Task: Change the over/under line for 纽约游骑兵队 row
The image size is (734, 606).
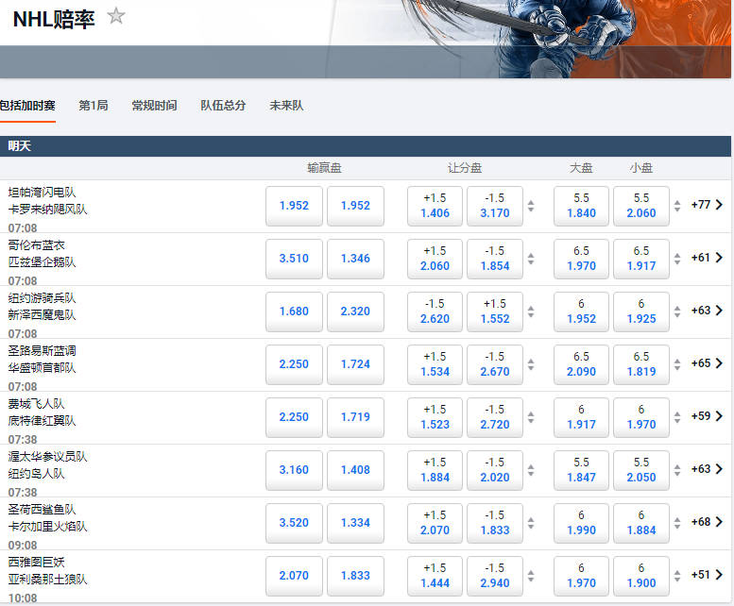Action: click(x=676, y=311)
